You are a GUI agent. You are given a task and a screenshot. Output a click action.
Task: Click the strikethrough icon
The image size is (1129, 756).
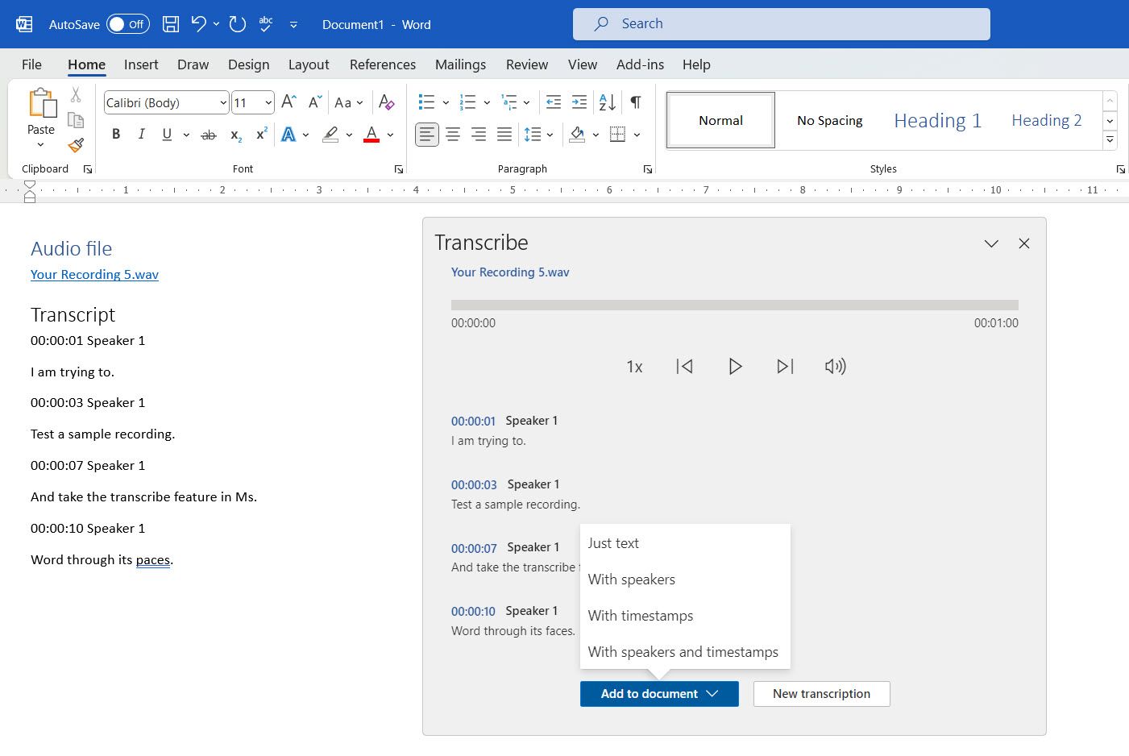(x=208, y=134)
